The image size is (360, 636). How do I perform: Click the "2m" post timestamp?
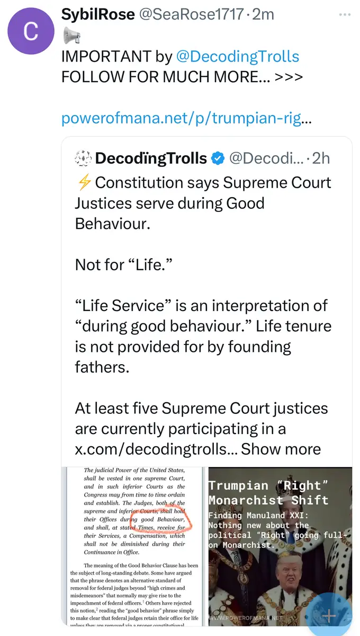[x=263, y=14]
